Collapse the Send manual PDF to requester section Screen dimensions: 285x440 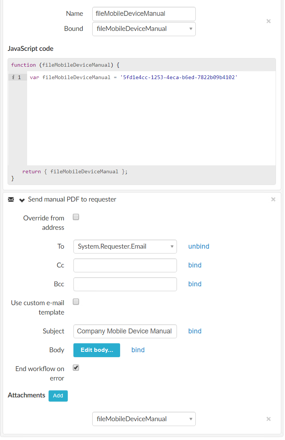tap(22, 200)
